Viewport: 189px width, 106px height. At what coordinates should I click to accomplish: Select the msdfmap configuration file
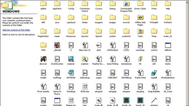click(57, 73)
